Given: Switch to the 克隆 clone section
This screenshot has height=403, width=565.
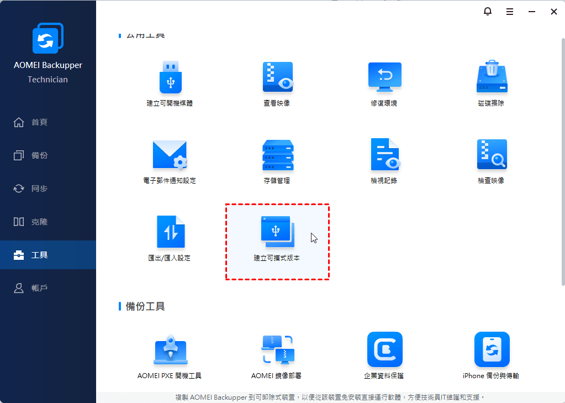Looking at the screenshot, I should pyautogui.click(x=48, y=222).
